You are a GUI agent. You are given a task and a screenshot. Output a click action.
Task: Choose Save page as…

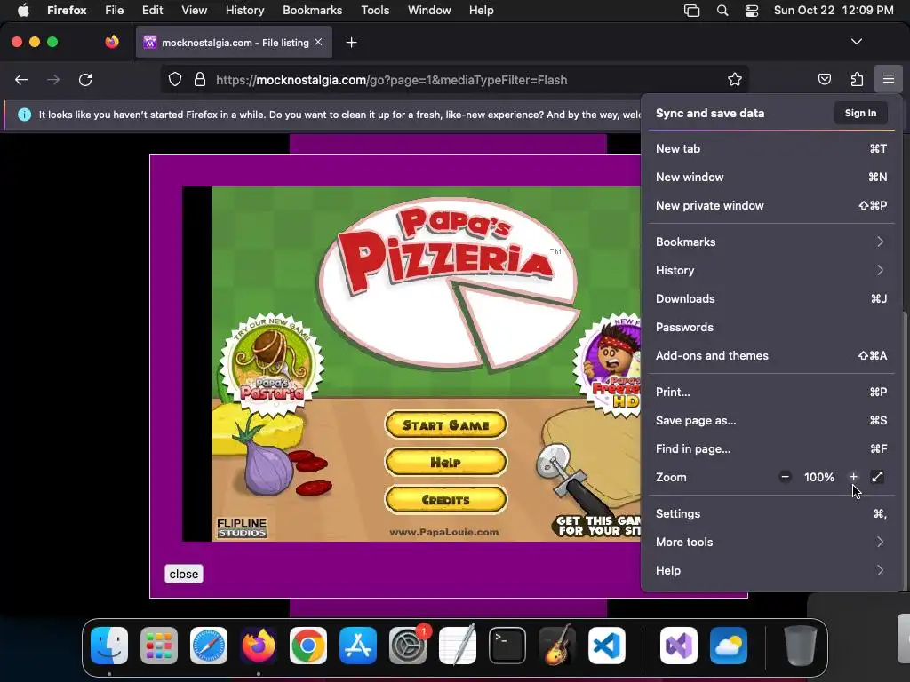point(770,420)
